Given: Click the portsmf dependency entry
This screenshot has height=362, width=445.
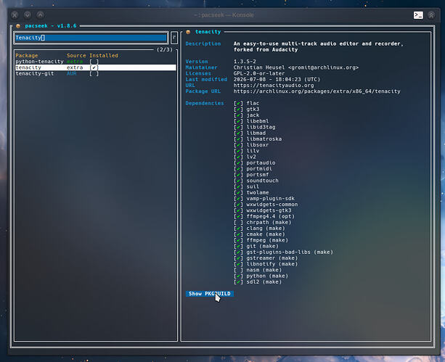Looking at the screenshot, I should [258, 175].
